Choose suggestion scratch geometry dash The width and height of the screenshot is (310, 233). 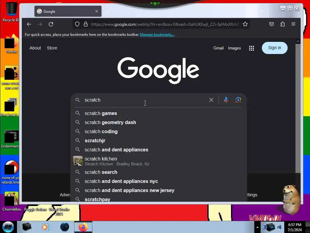click(x=159, y=123)
